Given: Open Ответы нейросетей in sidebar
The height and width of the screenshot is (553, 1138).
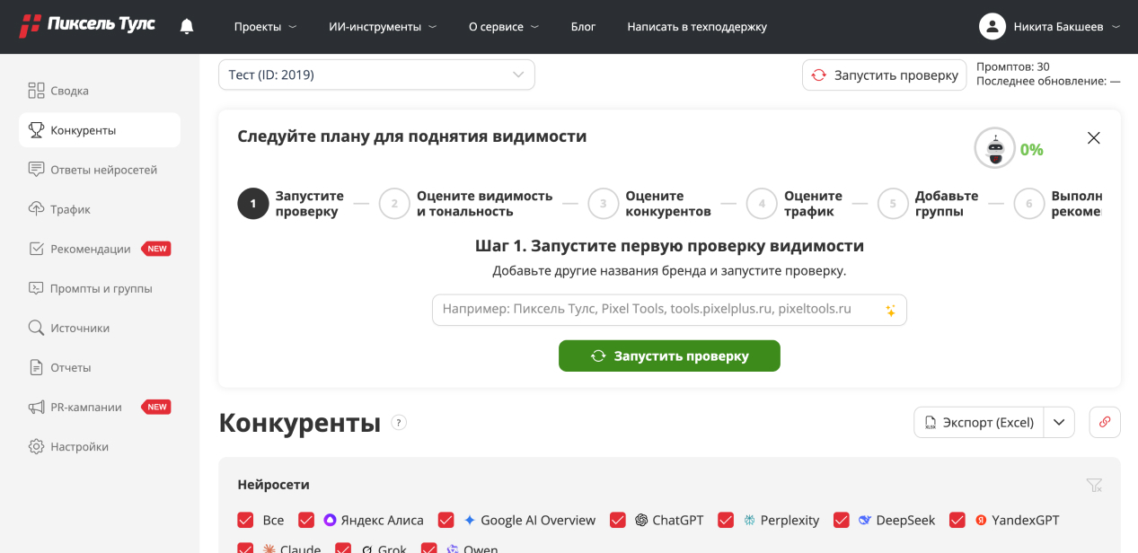Looking at the screenshot, I should (100, 170).
